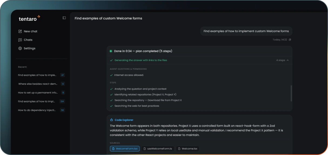The height and width of the screenshot is (155, 328).
Task: Open the Chats section
Action: [x=25, y=40]
